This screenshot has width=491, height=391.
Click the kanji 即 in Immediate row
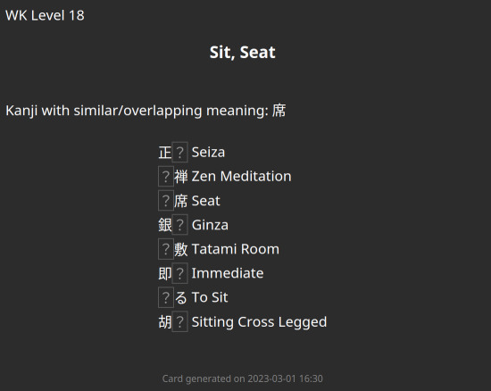tap(165, 273)
